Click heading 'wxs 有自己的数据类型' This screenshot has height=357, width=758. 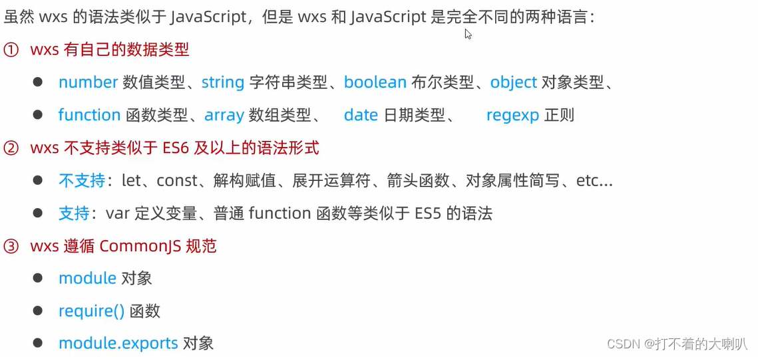[110, 50]
